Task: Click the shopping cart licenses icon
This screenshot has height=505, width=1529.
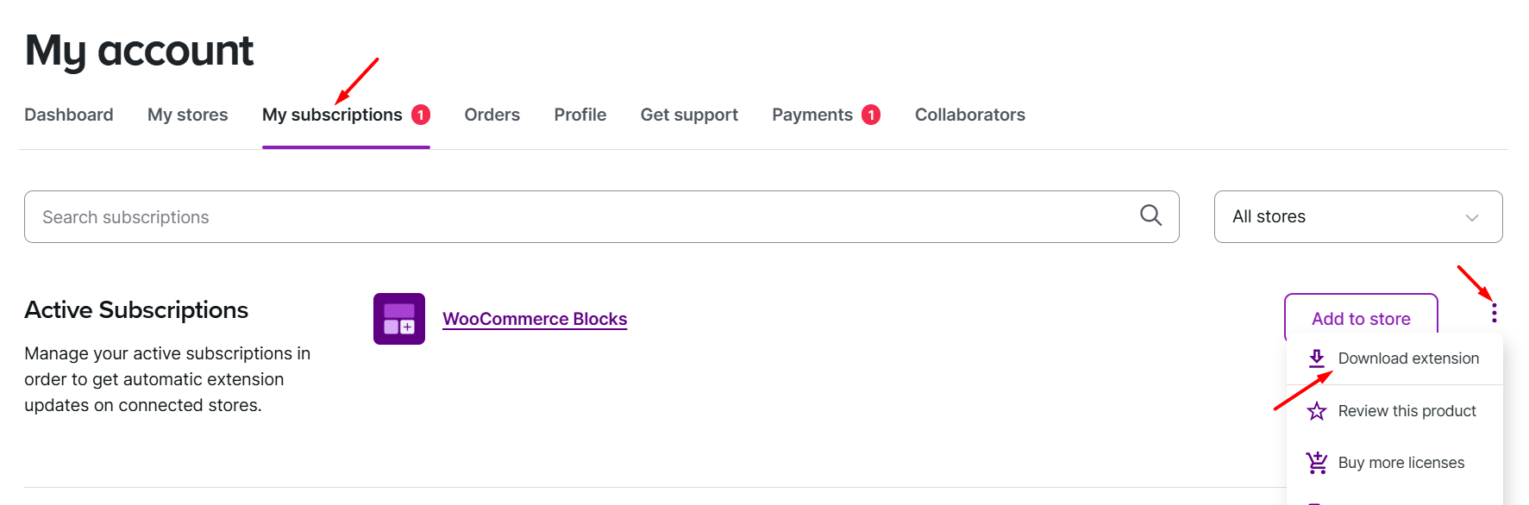Action: (1316, 463)
